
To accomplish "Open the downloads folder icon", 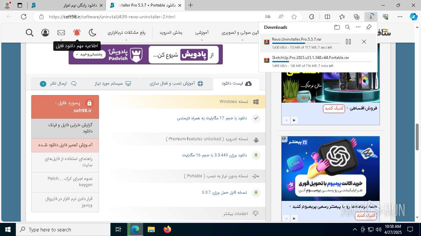I will tap(337, 27).
